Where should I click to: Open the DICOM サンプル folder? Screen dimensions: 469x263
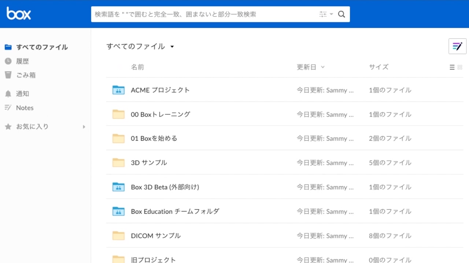(155, 236)
